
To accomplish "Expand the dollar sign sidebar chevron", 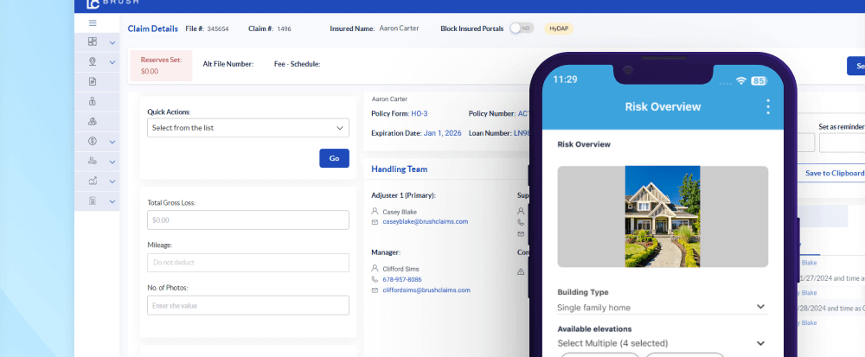I will (112, 142).
